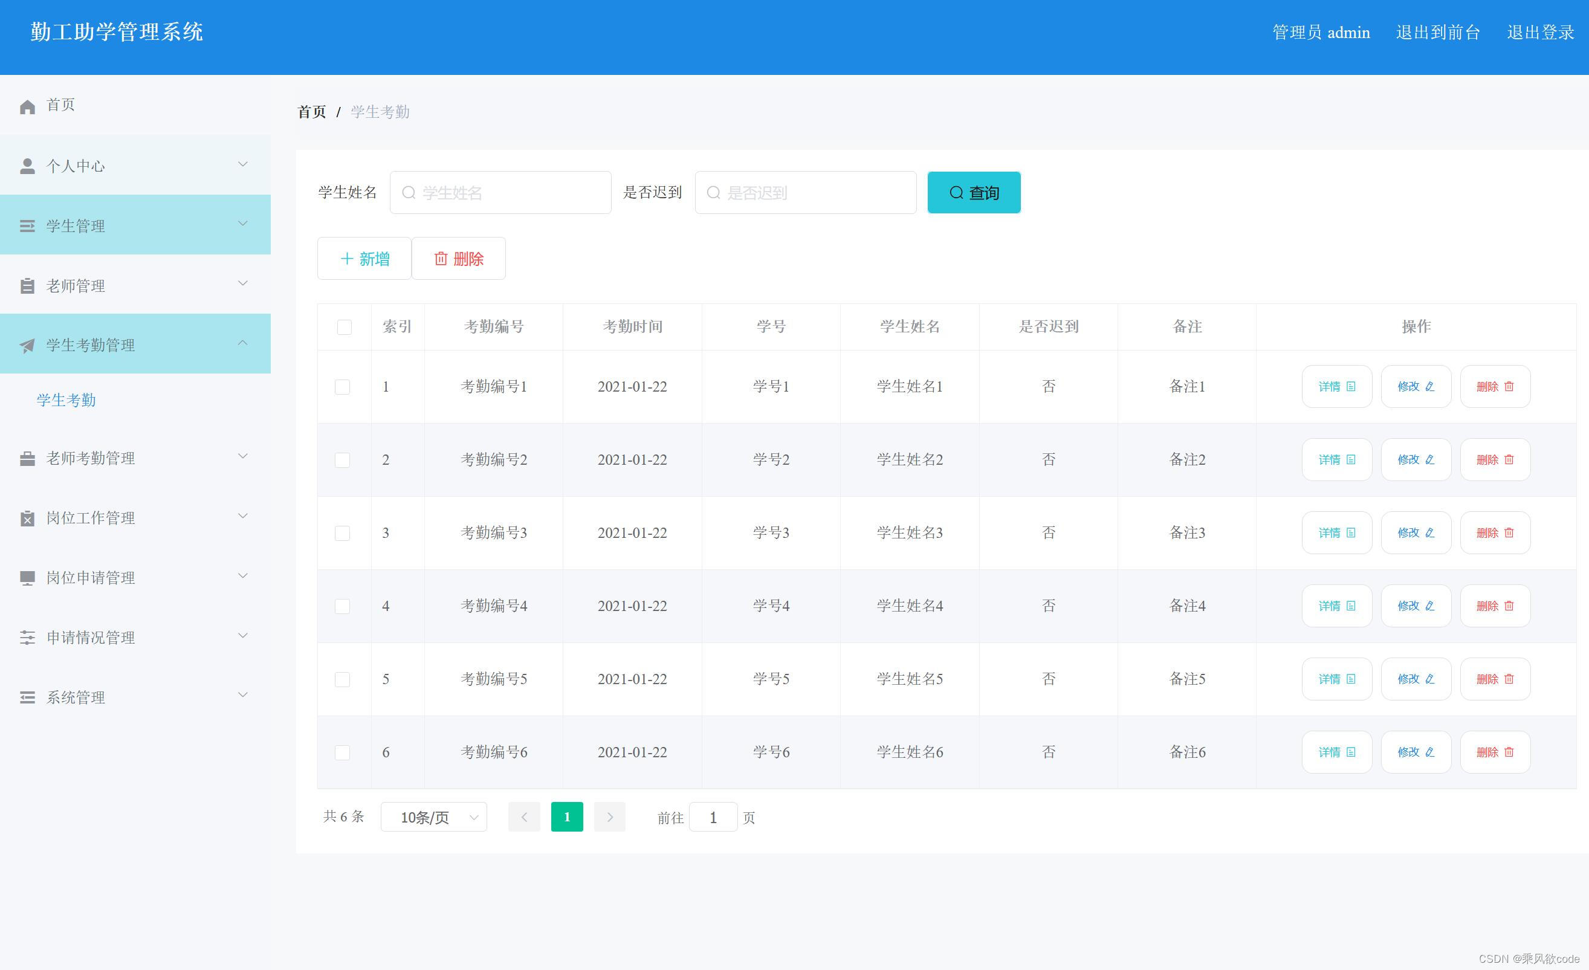Click the 前往 page number input field
Viewport: 1589px width, 970px height.
(x=713, y=817)
